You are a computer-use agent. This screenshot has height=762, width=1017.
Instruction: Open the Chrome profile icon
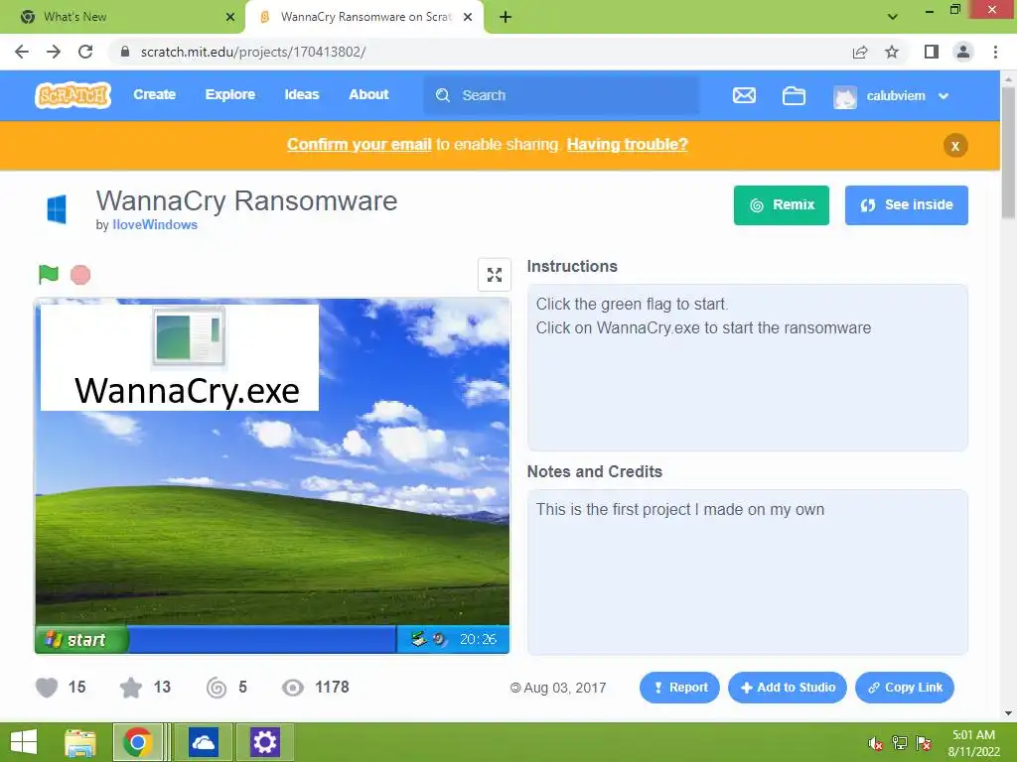[963, 52]
